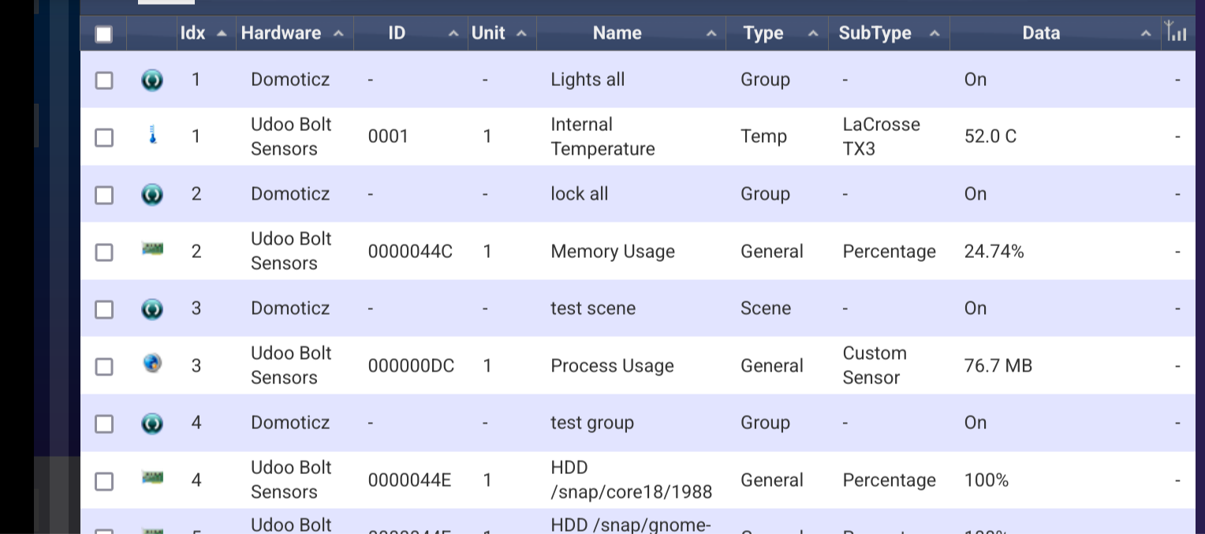
Task: Check the box for the Memory Usage row
Action: [x=104, y=252]
